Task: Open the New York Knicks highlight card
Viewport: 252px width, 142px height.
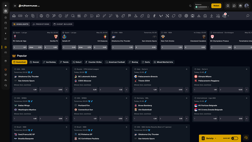Action: point(184,40)
